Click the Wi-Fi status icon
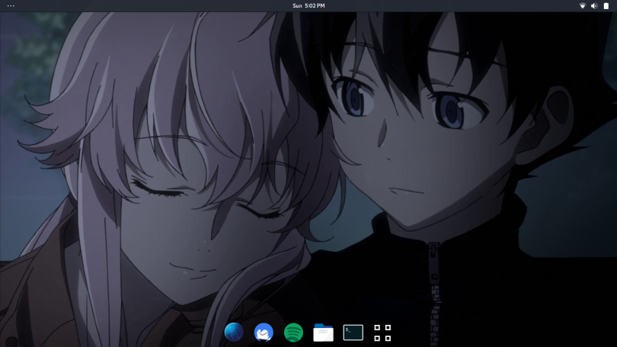 [x=583, y=5]
